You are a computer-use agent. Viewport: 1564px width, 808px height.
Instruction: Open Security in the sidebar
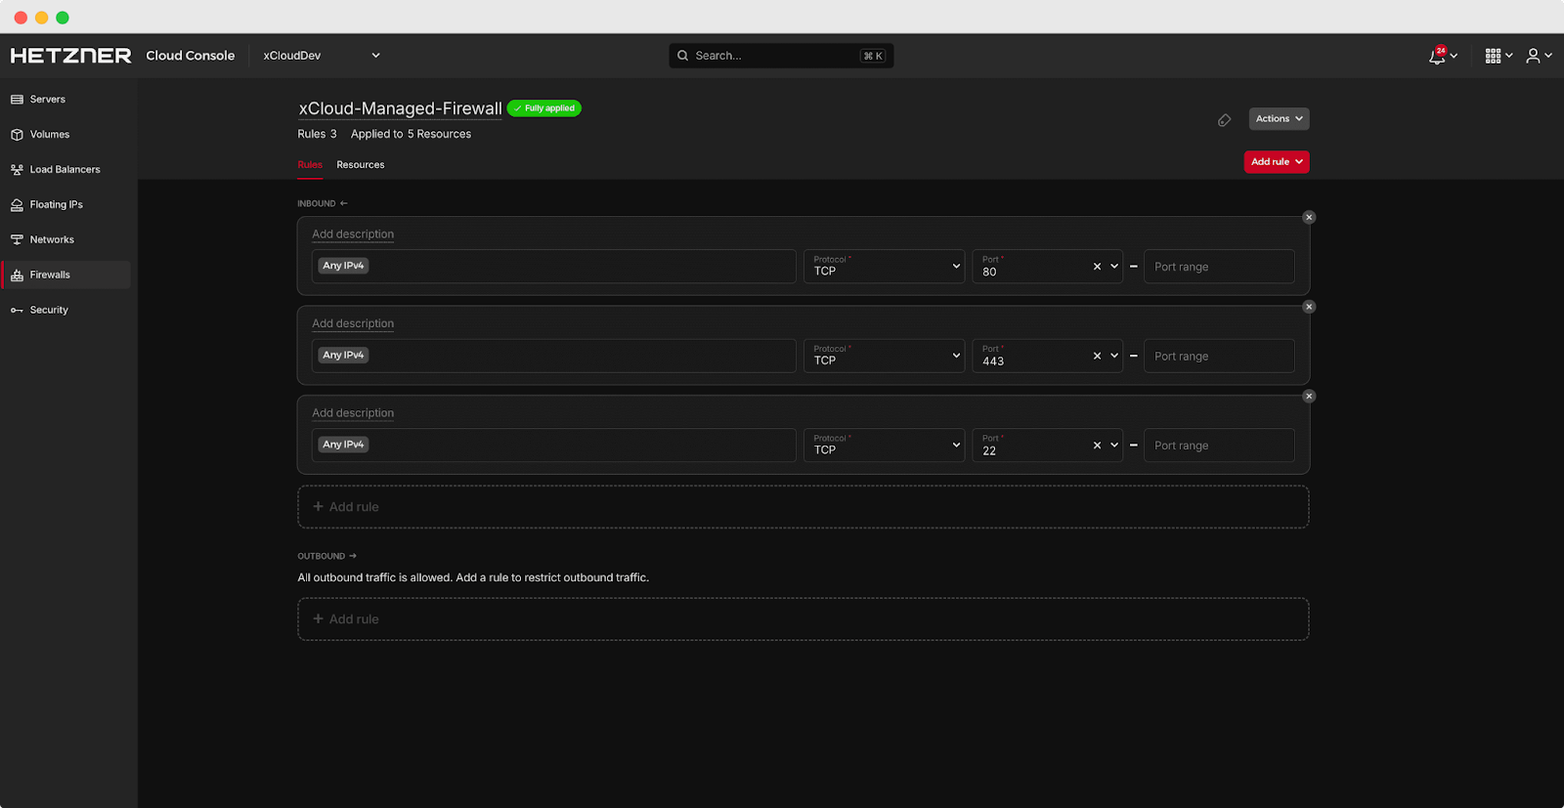65,310
